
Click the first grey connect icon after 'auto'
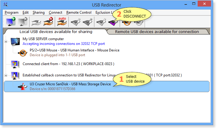tap(75, 22)
